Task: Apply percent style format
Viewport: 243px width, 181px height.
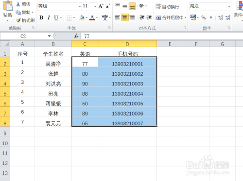Action: click(204, 17)
